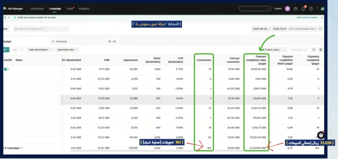This screenshot has height=159, width=338.
Task: Open the Tools menu
Action: (70, 9)
